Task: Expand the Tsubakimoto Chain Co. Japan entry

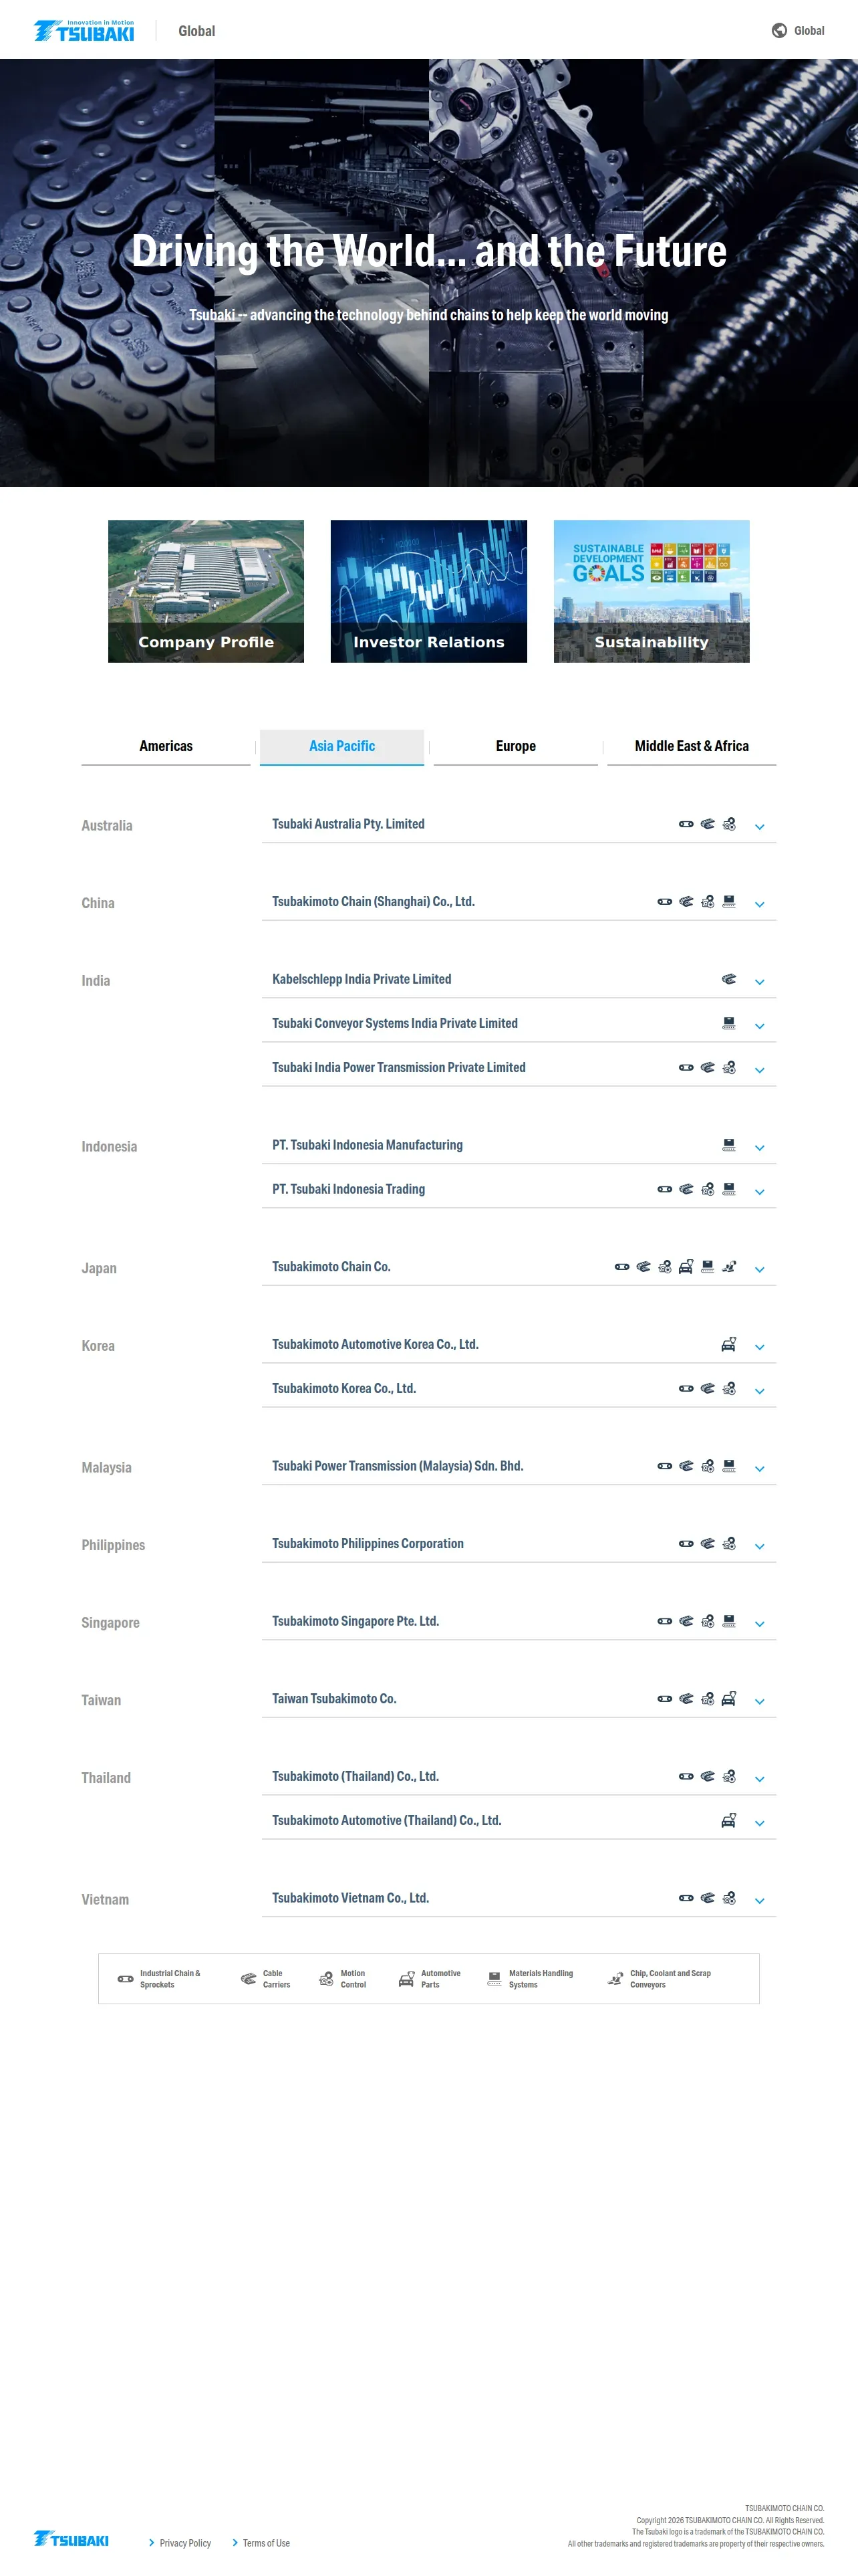Action: pyautogui.click(x=759, y=1268)
